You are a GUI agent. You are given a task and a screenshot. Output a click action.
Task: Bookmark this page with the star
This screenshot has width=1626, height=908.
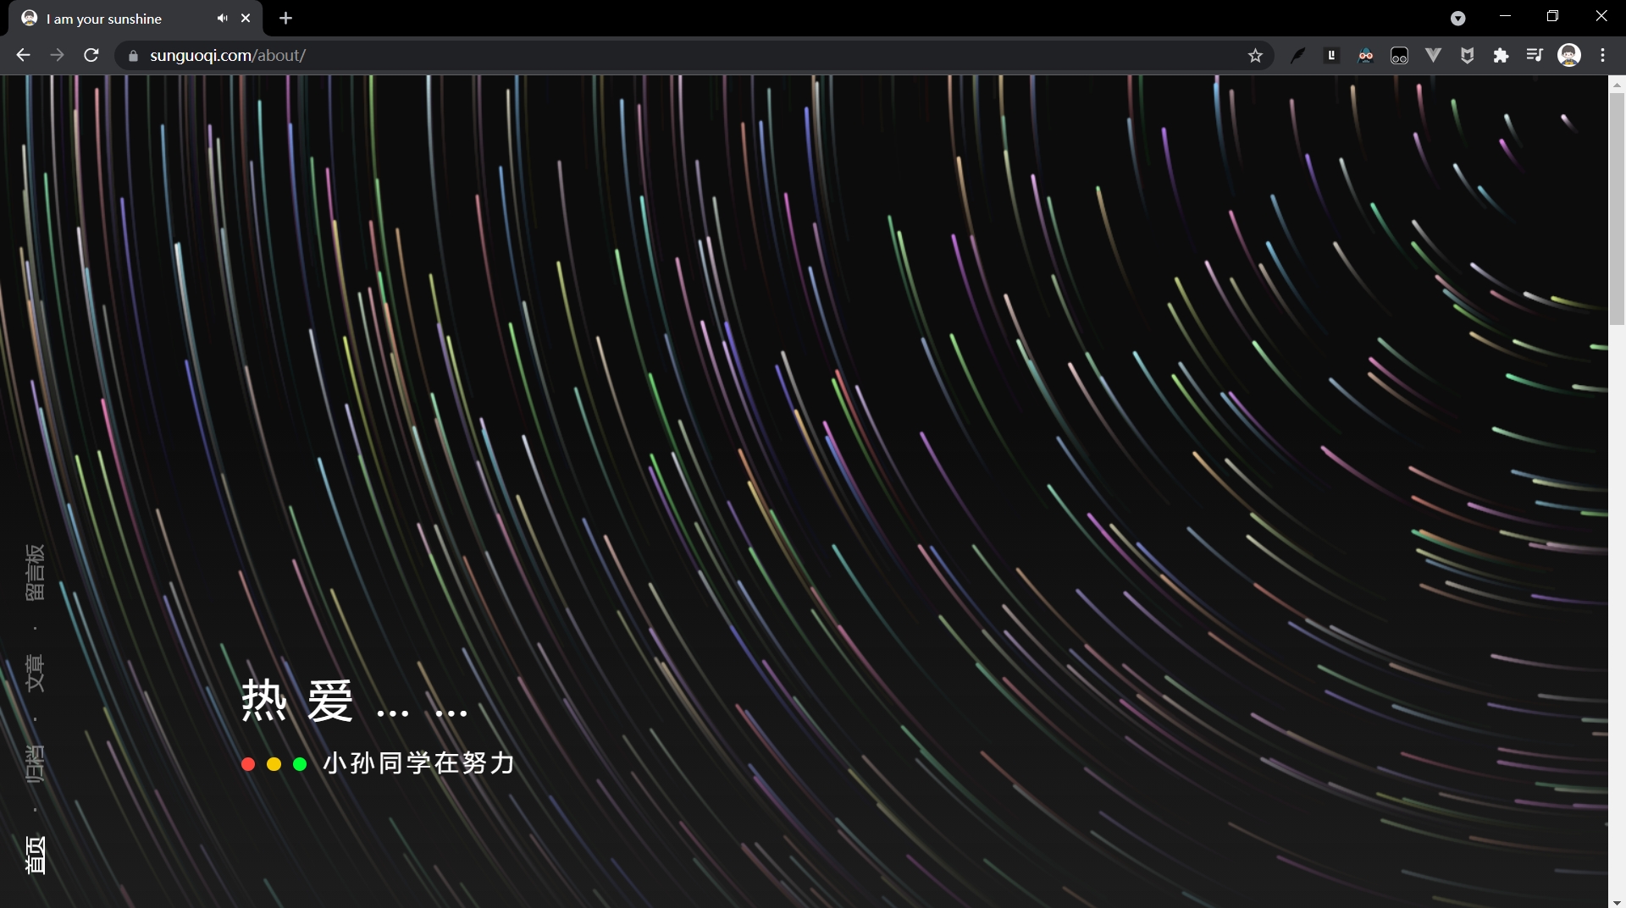tap(1255, 56)
